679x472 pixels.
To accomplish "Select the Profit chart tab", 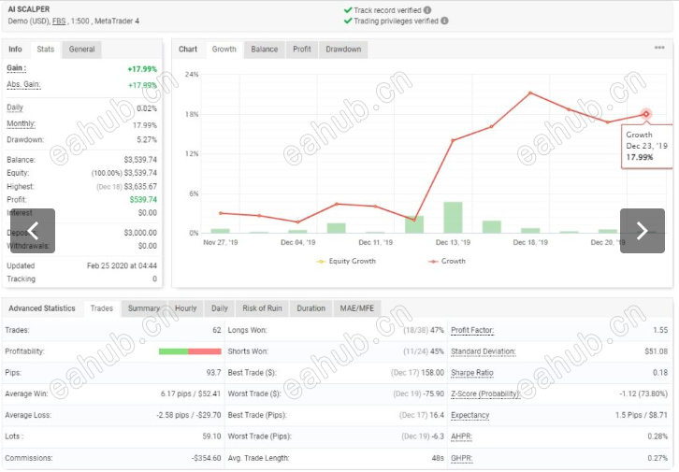I will pyautogui.click(x=302, y=50).
